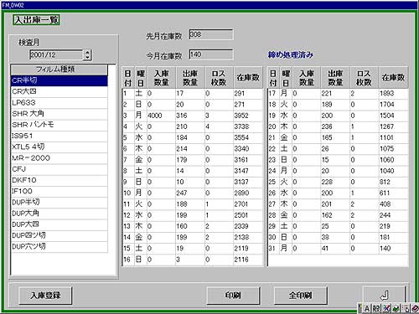Click the IME conversion mode 般 icon
This screenshot has width=419, height=314.
point(376,308)
